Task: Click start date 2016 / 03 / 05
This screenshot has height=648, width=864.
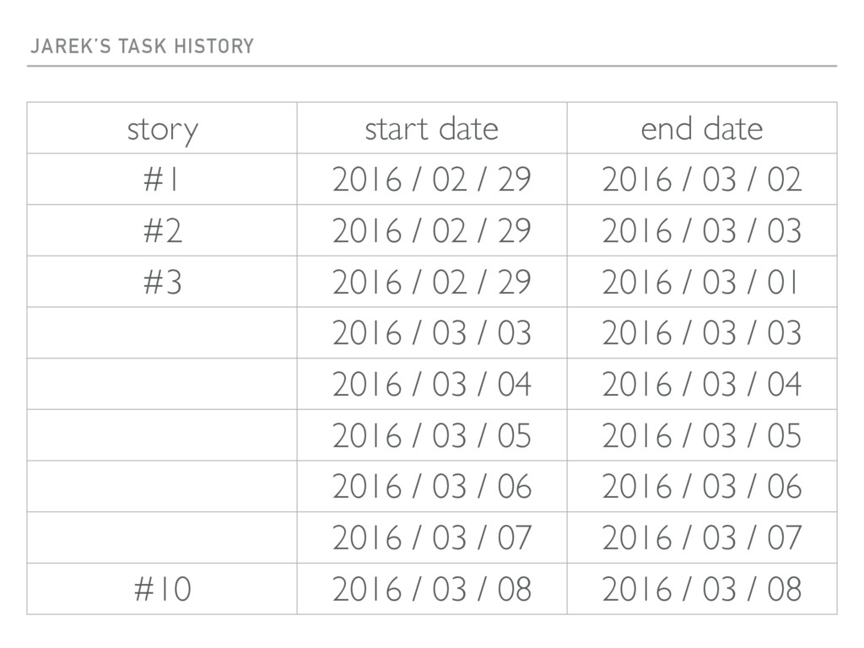Action: tap(432, 435)
